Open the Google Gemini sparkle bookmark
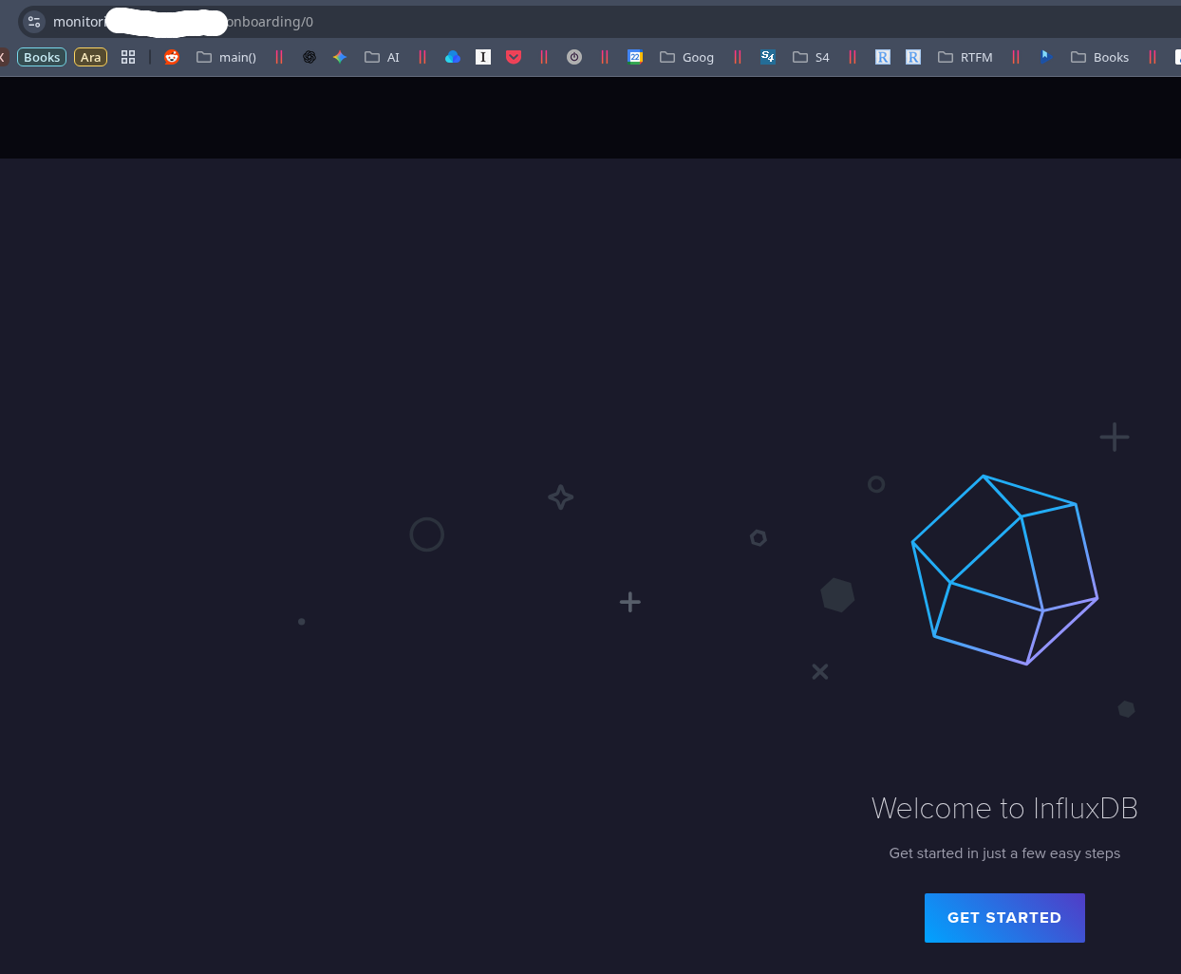This screenshot has width=1181, height=974. tap(340, 57)
